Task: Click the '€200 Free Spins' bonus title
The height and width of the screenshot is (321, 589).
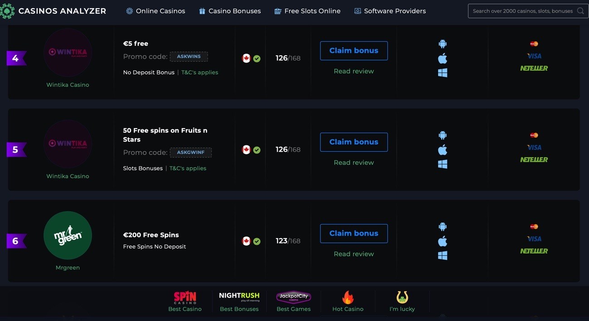Action: click(151, 235)
